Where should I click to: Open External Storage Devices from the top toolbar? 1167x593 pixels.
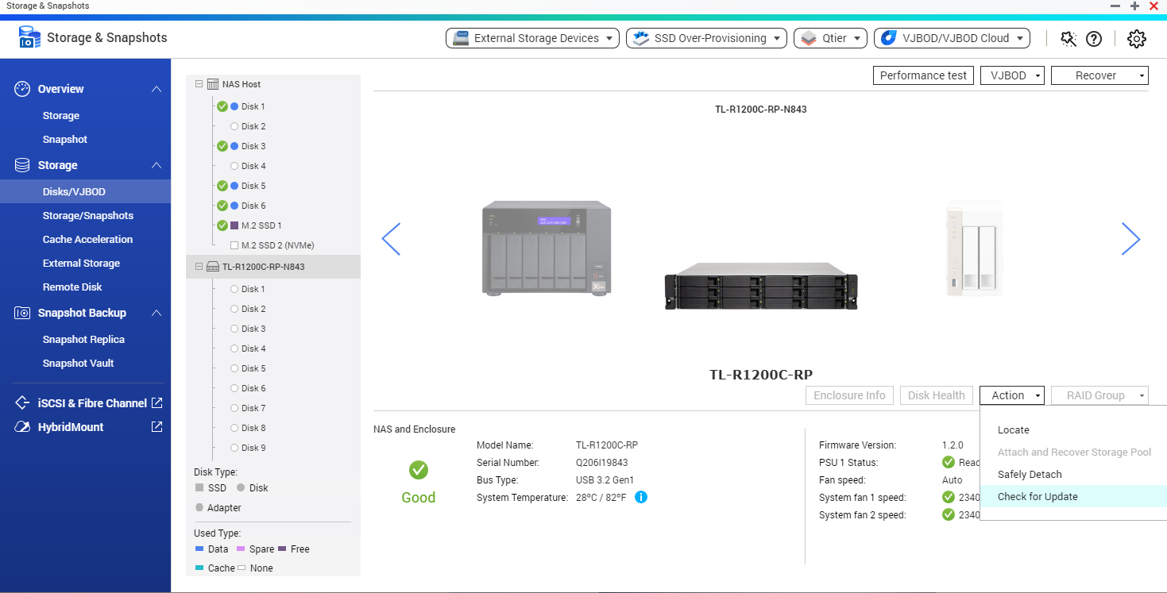[531, 37]
